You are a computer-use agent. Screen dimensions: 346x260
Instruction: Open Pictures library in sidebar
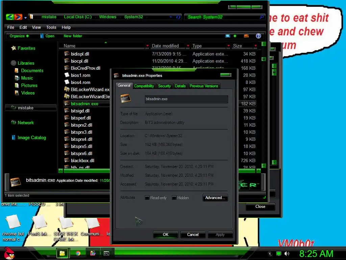(x=29, y=85)
